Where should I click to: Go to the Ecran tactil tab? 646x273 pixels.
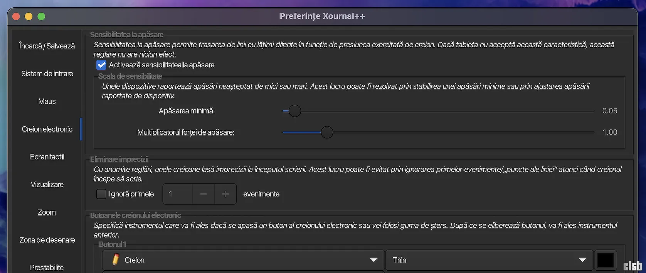[x=47, y=157]
